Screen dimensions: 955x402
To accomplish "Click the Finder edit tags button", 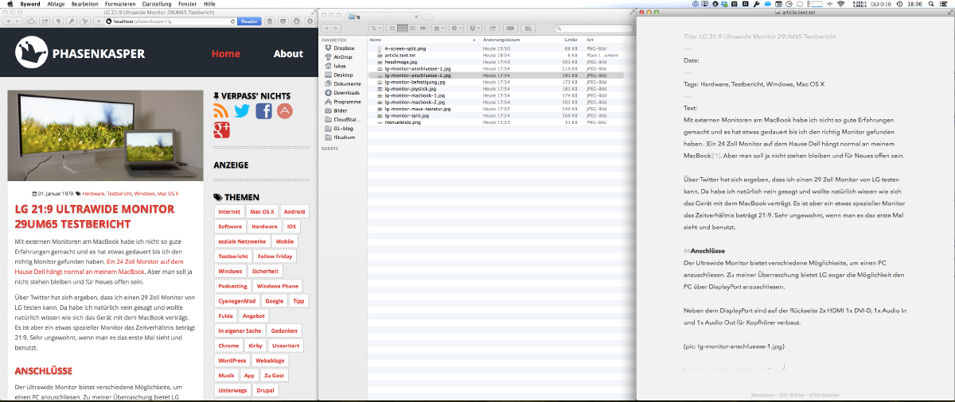I will point(510,28).
